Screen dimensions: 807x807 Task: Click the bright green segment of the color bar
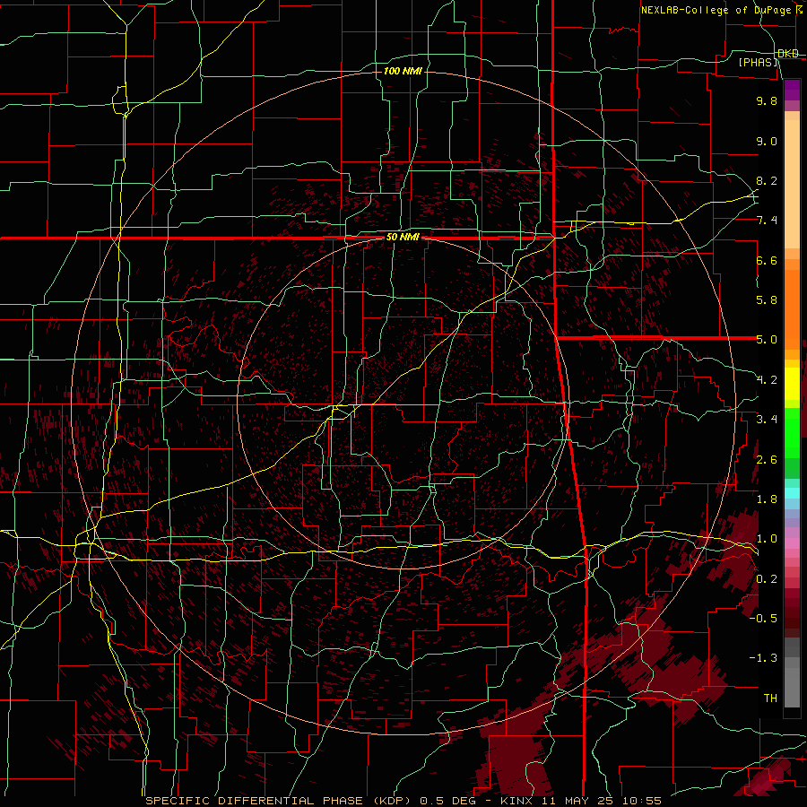point(792,432)
